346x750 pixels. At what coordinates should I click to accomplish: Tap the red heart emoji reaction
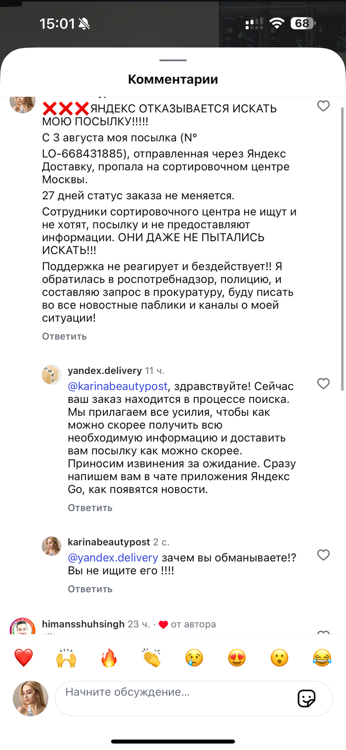click(23, 658)
